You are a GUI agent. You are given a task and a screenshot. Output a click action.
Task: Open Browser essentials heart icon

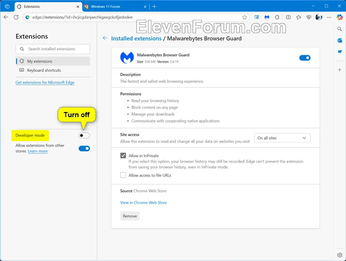point(309,17)
